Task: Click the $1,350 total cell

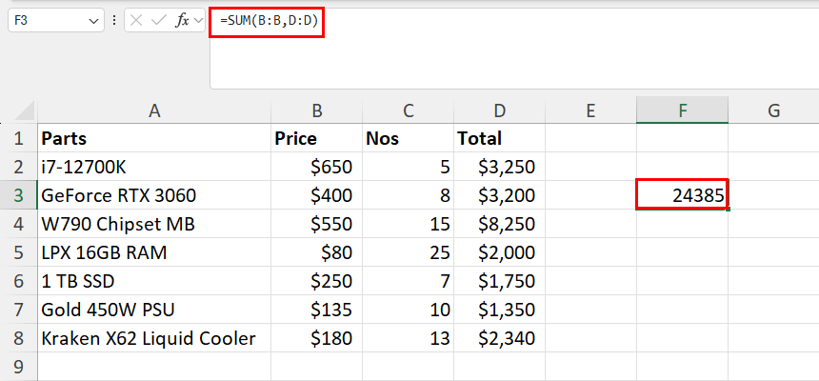Action: [x=499, y=310]
